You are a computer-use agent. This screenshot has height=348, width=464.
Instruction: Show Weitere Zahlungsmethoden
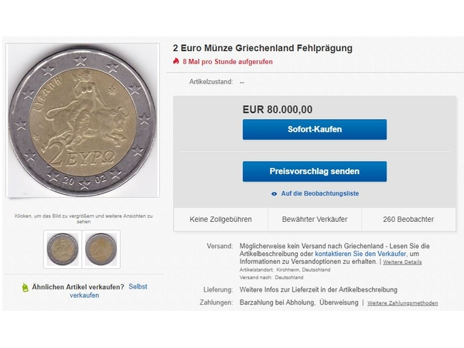402,303
